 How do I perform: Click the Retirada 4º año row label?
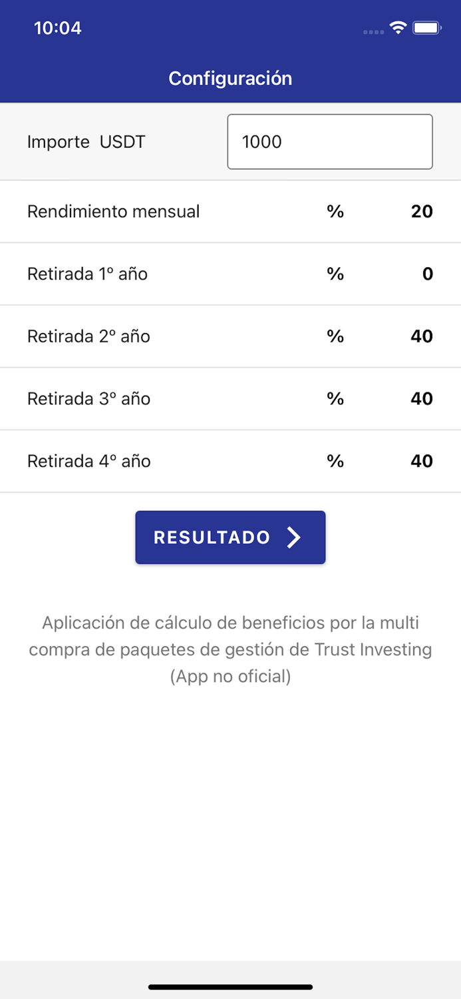pos(88,461)
